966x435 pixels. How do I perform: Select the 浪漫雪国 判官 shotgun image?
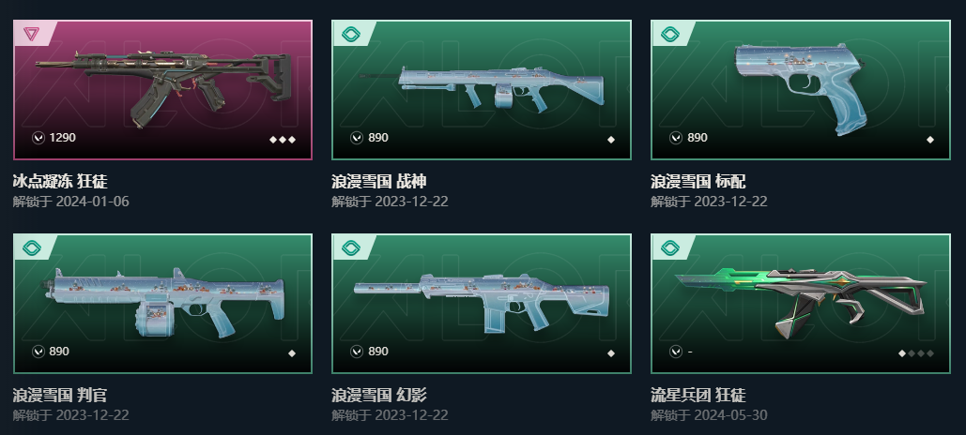coord(164,302)
